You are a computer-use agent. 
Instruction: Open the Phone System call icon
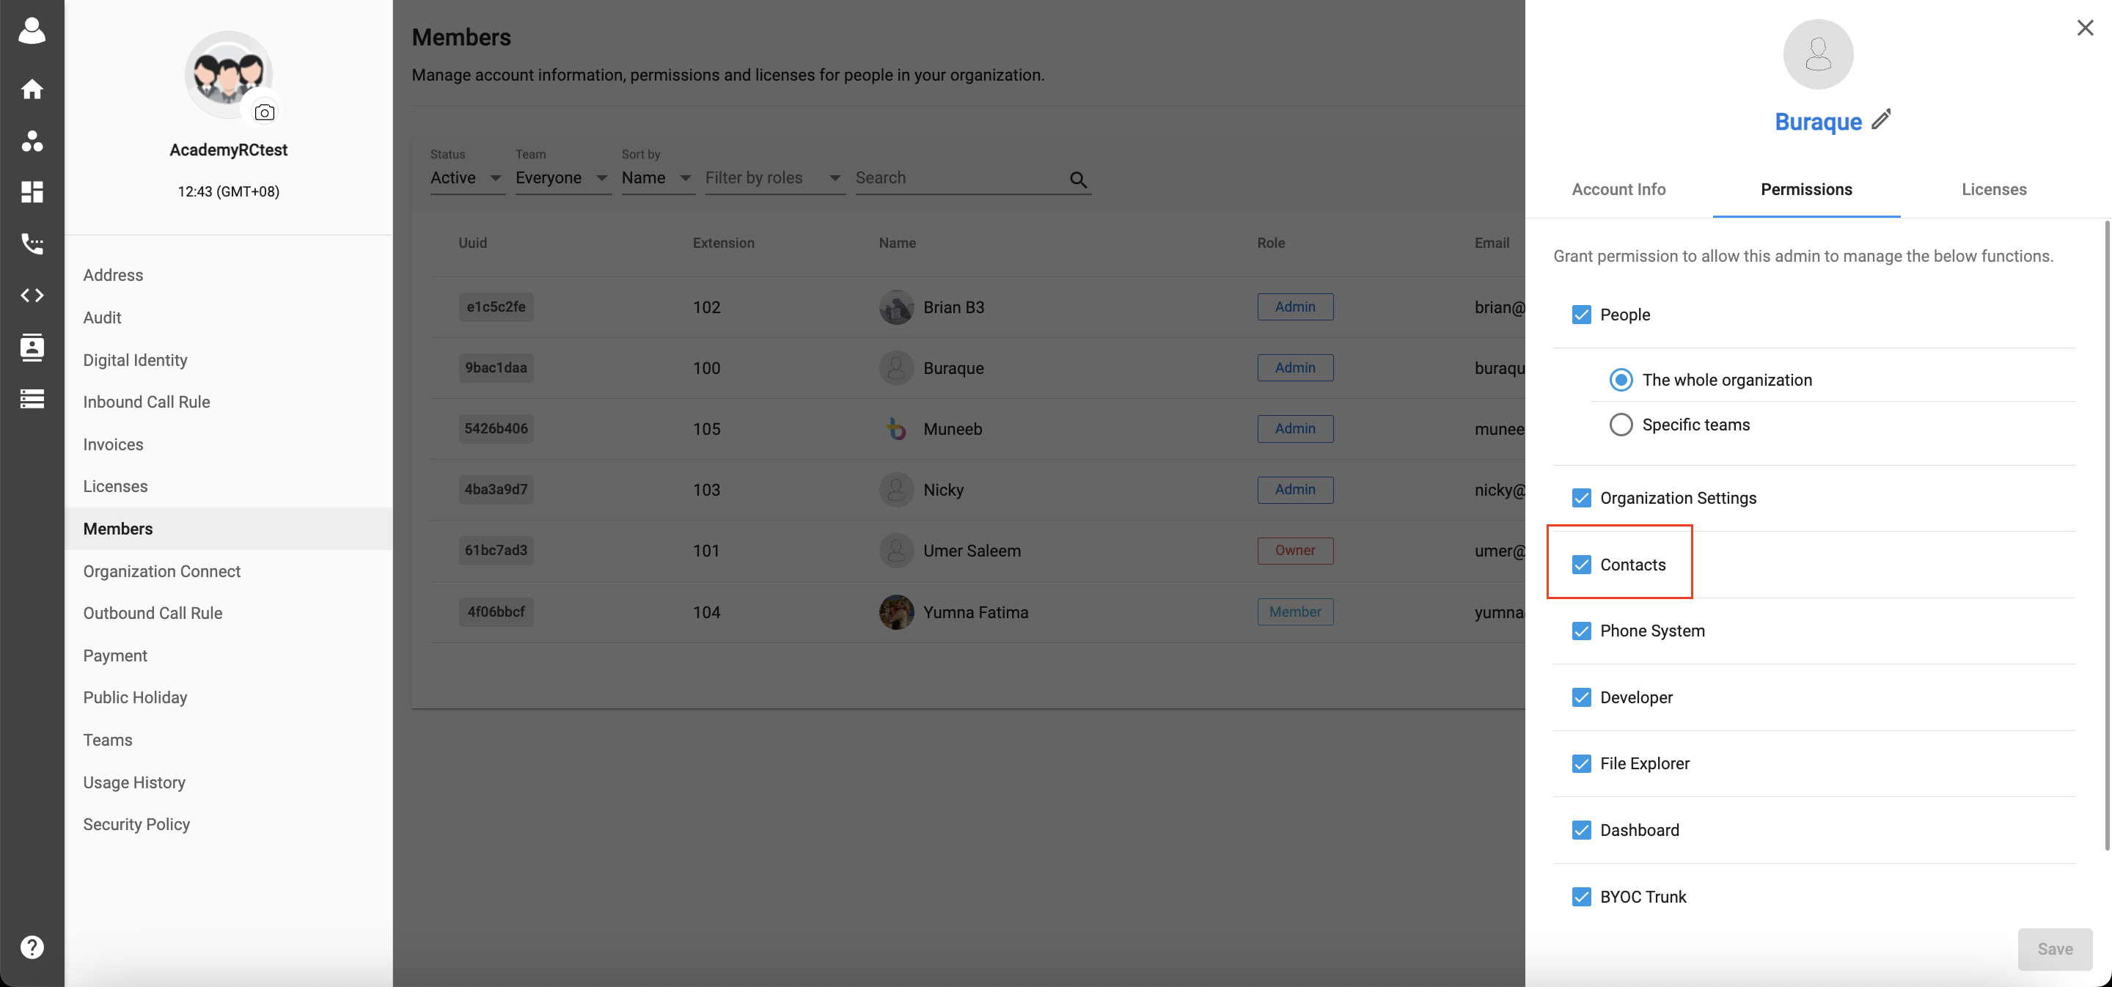32,243
